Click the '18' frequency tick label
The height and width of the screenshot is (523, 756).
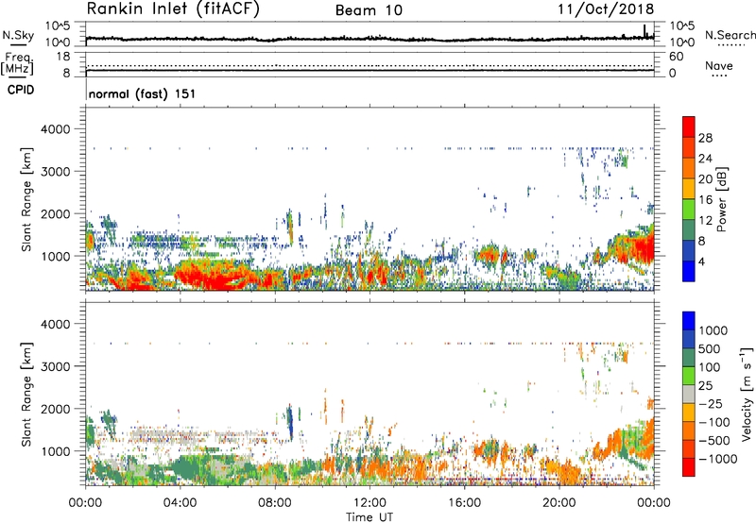[x=62, y=57]
